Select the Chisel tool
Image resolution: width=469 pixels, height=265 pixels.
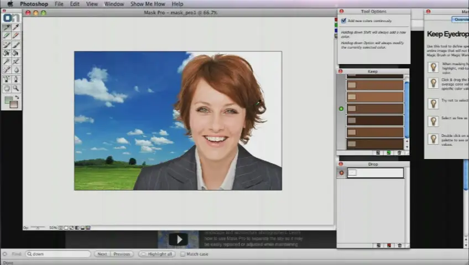coord(7,70)
